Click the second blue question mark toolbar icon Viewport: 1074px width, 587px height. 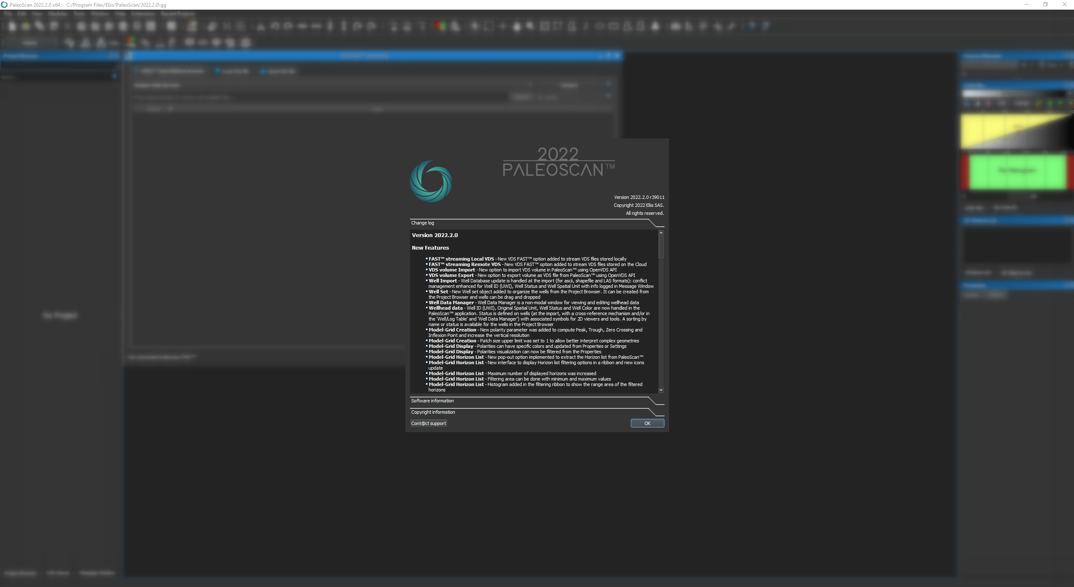[766, 26]
